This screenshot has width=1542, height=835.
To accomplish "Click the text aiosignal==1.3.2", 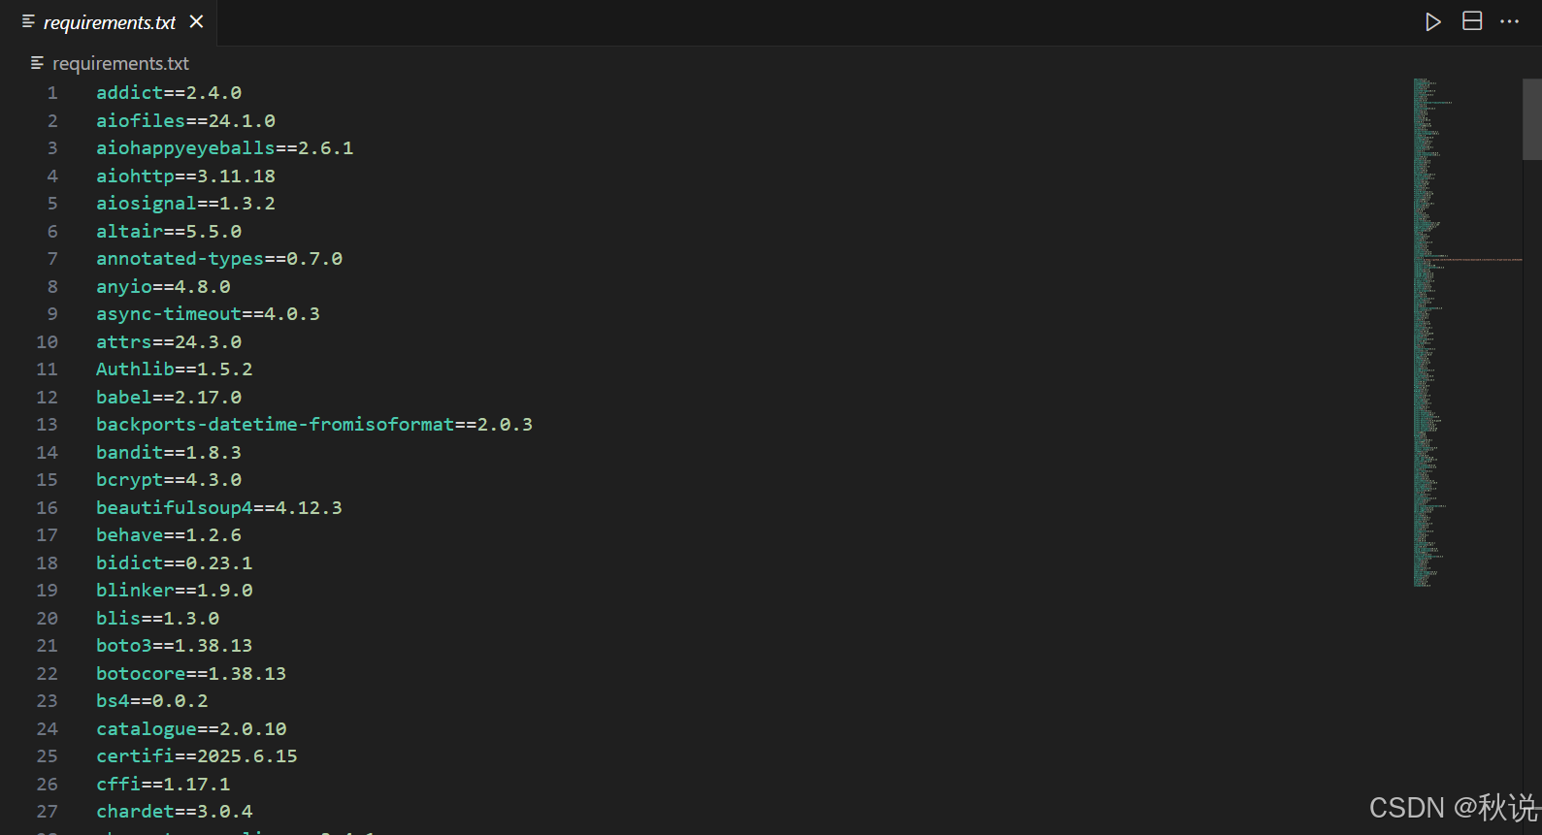I will pos(185,204).
